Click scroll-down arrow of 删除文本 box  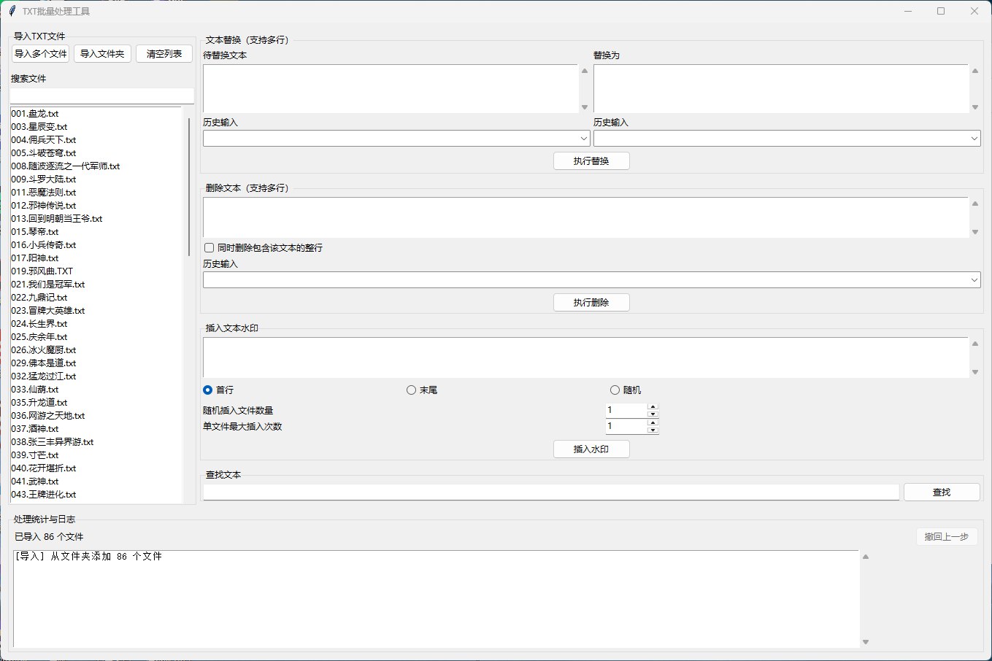(x=975, y=232)
